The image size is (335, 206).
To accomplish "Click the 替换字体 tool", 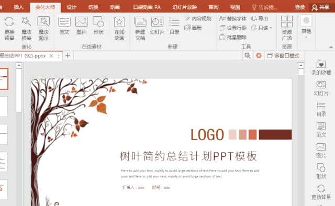I will pyautogui.click(x=233, y=19).
